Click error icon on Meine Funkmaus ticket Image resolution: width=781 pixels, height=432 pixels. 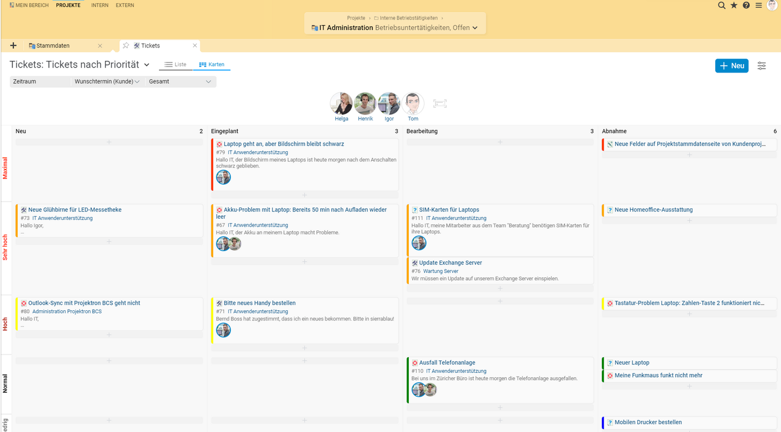[610, 376]
